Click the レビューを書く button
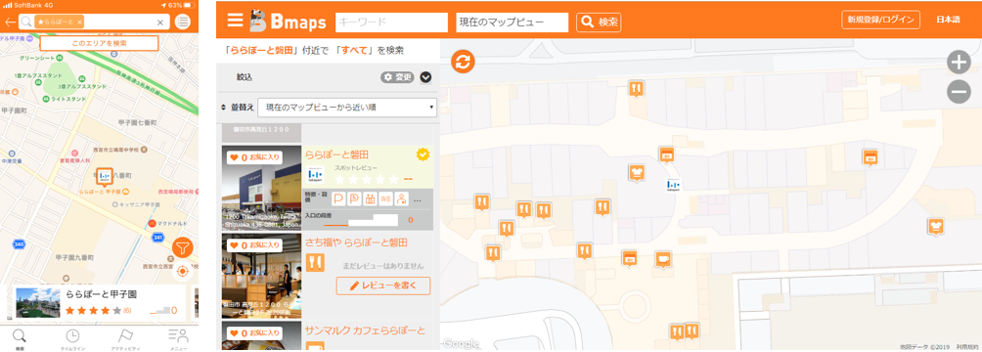This screenshot has height=352, width=982. (383, 286)
